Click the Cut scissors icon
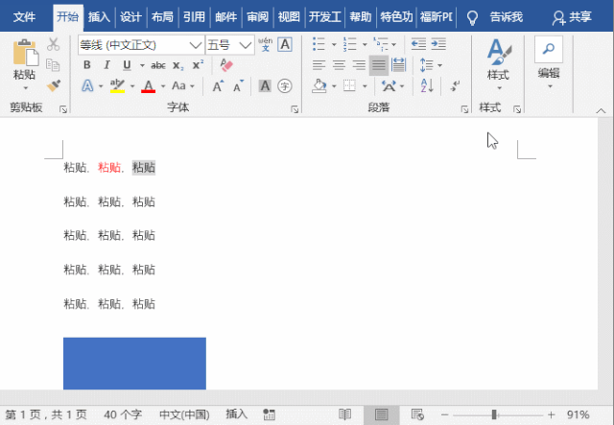Viewport: 614px width, 425px height. 53,45
